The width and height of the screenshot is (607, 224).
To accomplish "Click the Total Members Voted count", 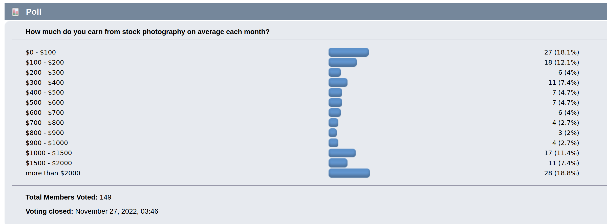I will pyautogui.click(x=105, y=197).
